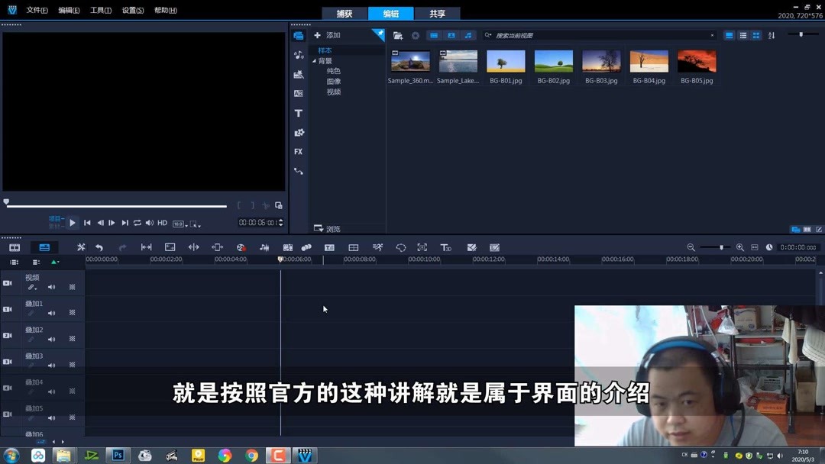
Task: Select the BG-B03.jpg thumbnail
Action: (x=601, y=61)
